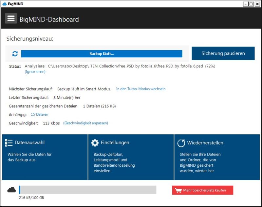Click In den Turbo-Modus wechseln link
262x207 pixels.
(x=141, y=89)
